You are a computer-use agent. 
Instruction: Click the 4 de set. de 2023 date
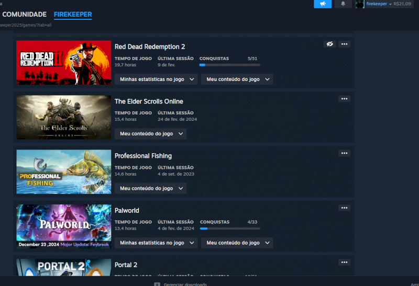coord(176,174)
